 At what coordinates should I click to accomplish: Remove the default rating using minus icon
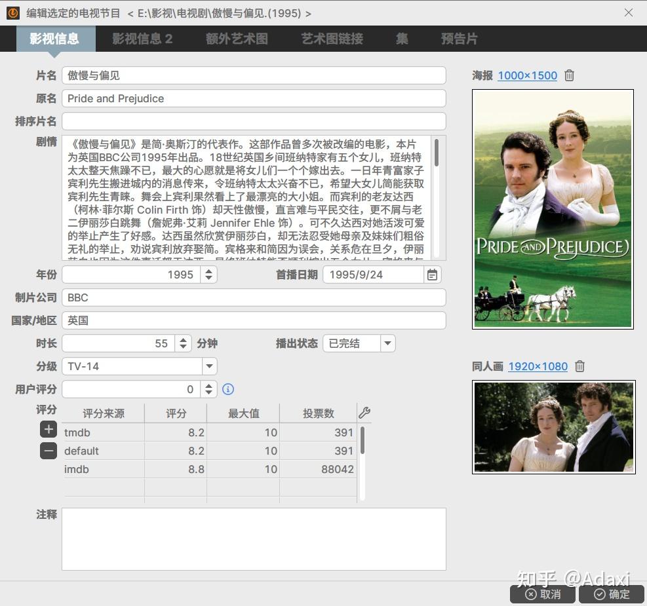[49, 451]
